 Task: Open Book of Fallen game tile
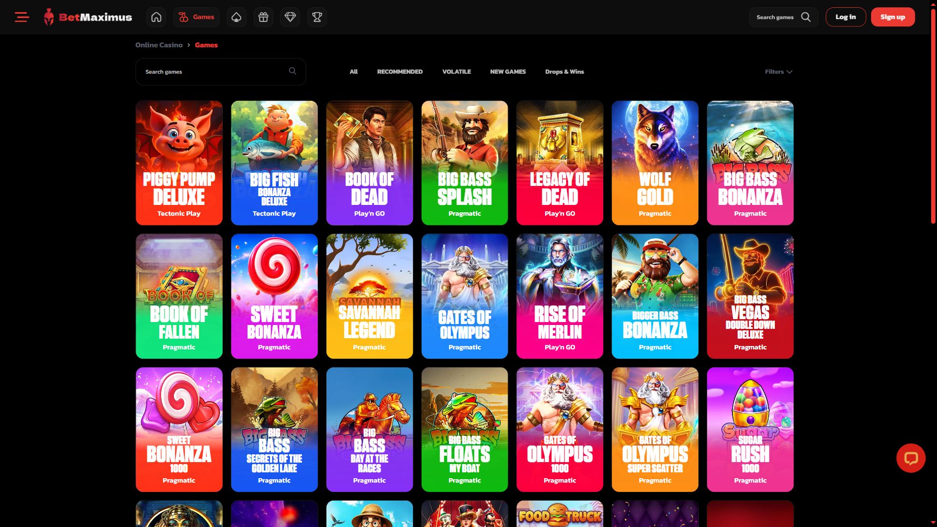[x=179, y=296]
